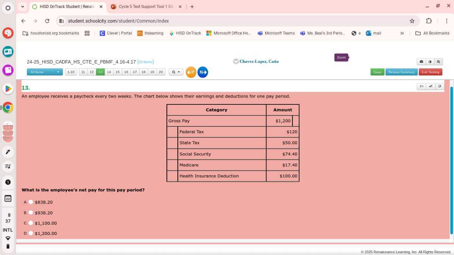Click the checkmark answer eliminator icon

pos(431,86)
